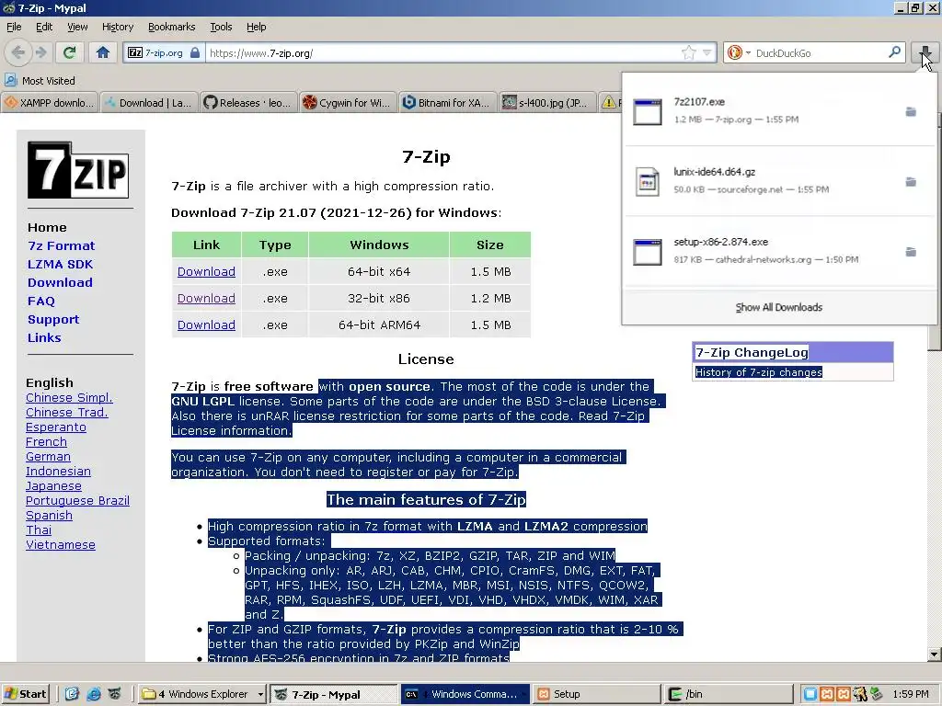Click the https://www.7-zip.org/ address field
Viewport: 942px width, 706px height.
click(x=442, y=52)
